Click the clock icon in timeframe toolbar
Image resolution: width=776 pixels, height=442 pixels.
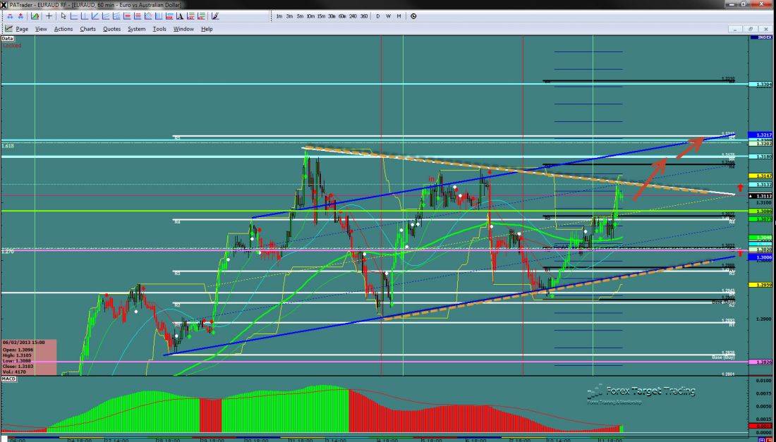click(413, 16)
